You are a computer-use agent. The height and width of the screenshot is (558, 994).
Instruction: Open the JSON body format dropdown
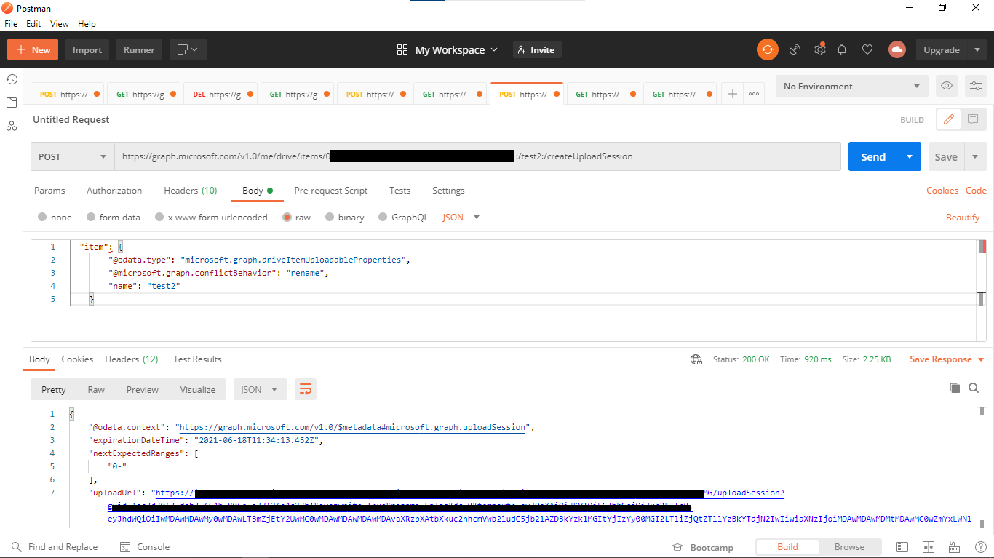tap(461, 217)
